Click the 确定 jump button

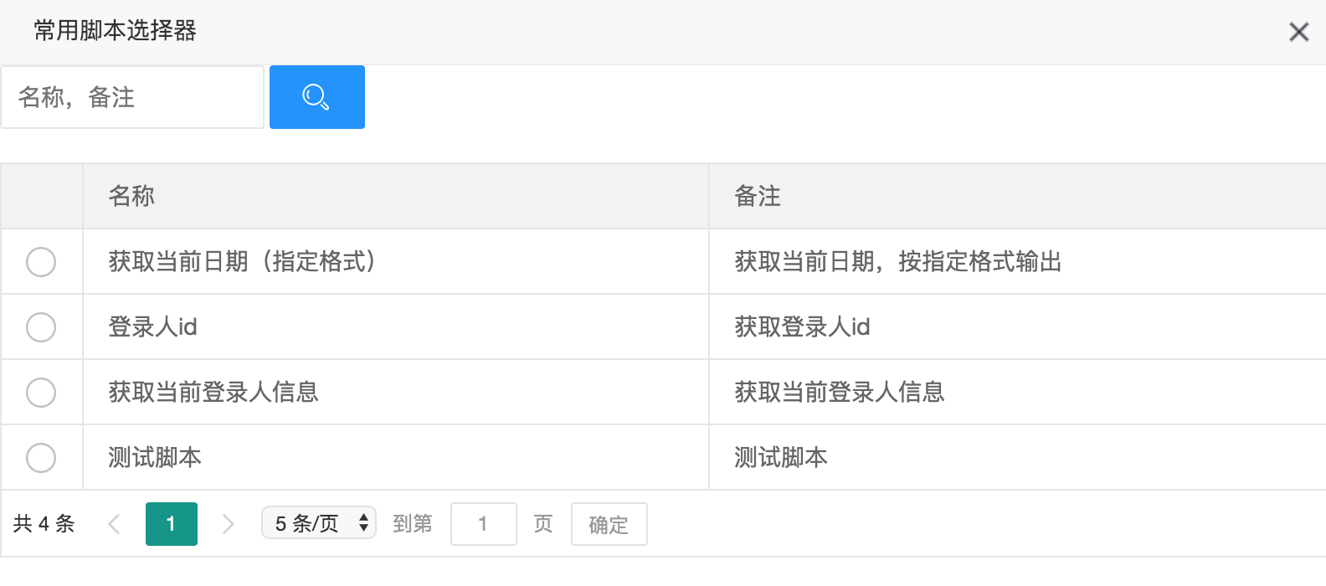point(609,524)
